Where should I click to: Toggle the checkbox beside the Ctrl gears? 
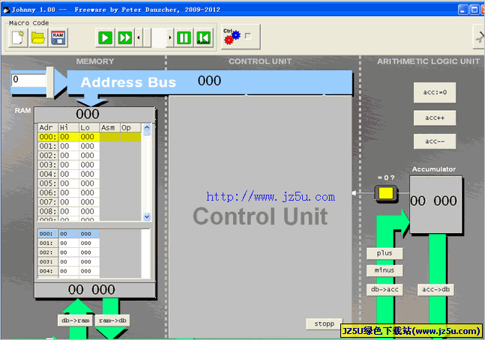coord(247,36)
